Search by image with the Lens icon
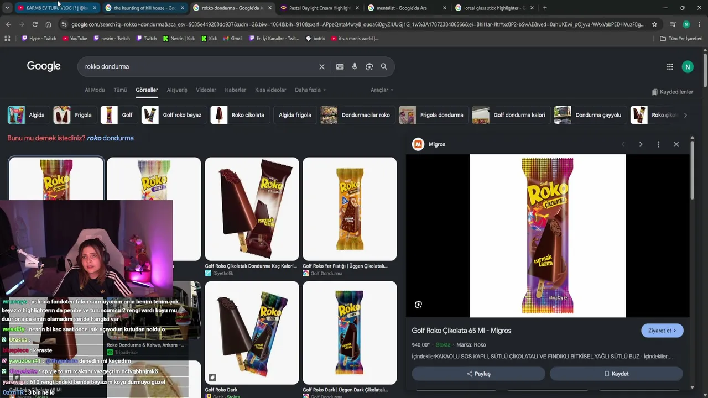708x398 pixels. coord(369,67)
